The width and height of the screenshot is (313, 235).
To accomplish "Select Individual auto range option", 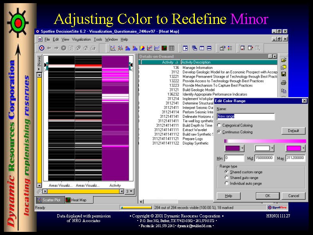I will (x=227, y=183).
